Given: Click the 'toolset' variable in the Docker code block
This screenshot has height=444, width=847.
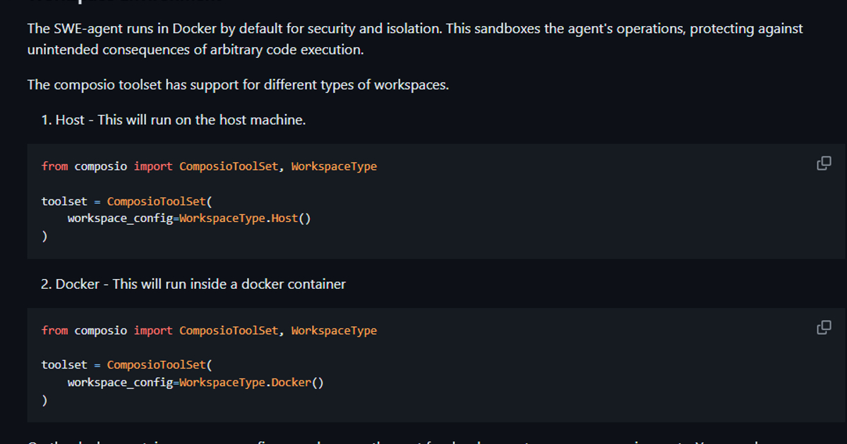Looking at the screenshot, I should (x=64, y=365).
